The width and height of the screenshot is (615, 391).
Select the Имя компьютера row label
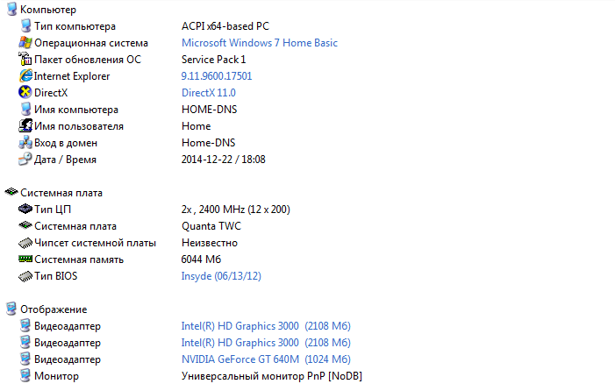click(76, 110)
